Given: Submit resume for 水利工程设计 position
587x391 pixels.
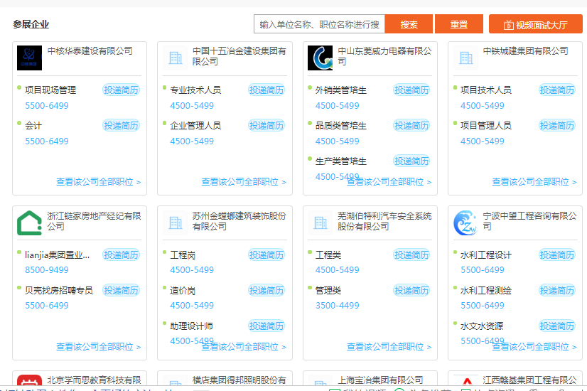Looking at the screenshot, I should (x=556, y=255).
